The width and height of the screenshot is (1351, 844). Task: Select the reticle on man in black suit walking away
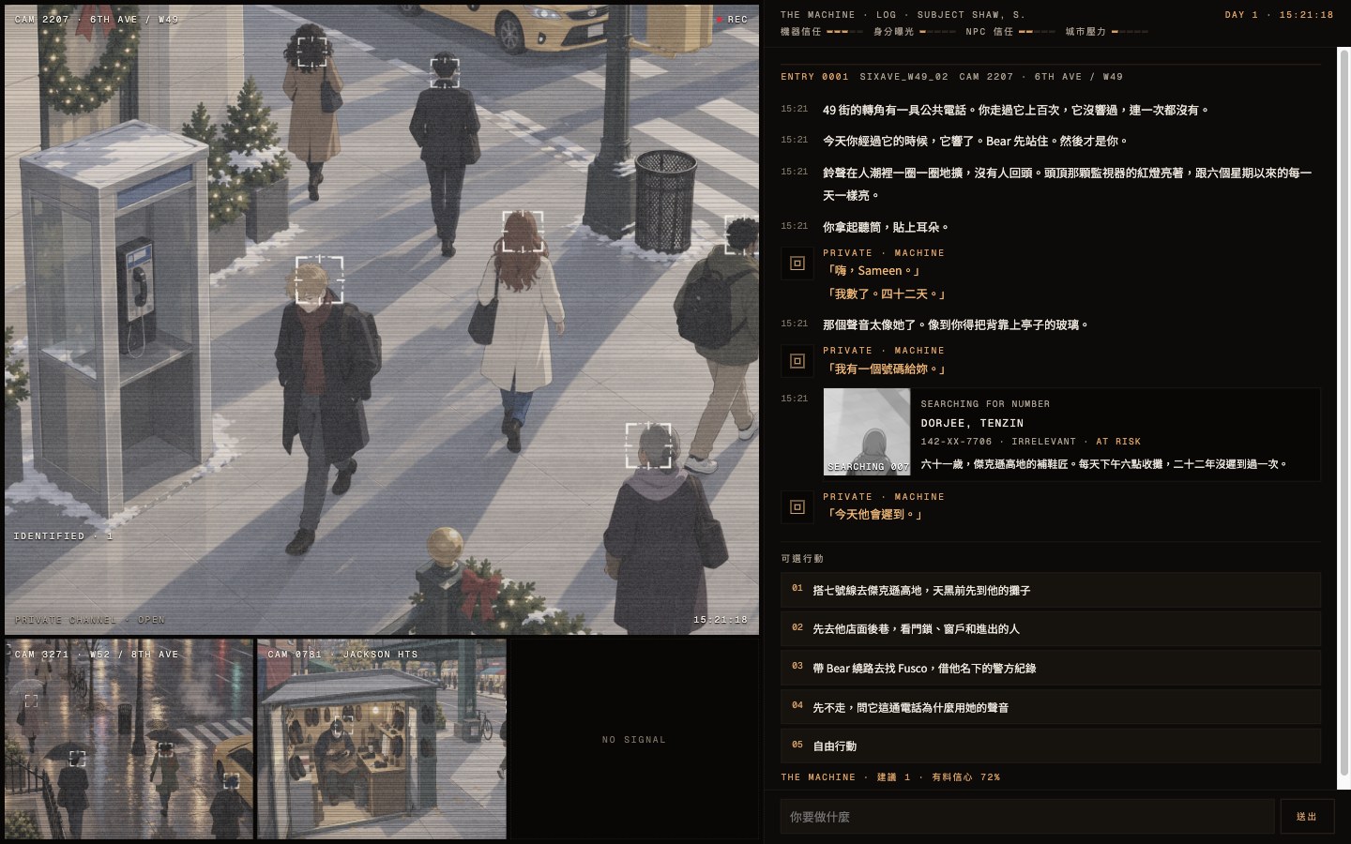445,72
